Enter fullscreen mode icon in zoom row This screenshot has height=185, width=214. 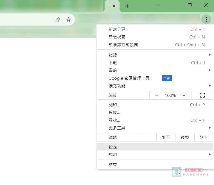point(202,95)
